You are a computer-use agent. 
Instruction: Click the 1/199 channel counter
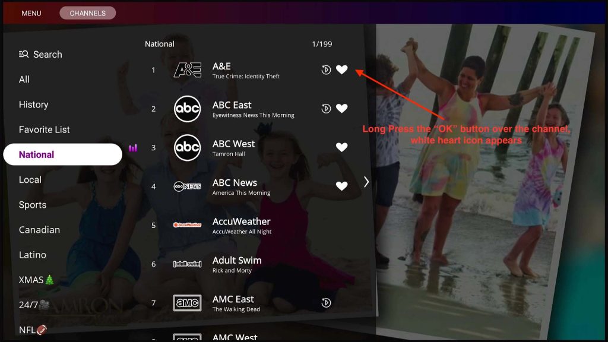click(324, 43)
